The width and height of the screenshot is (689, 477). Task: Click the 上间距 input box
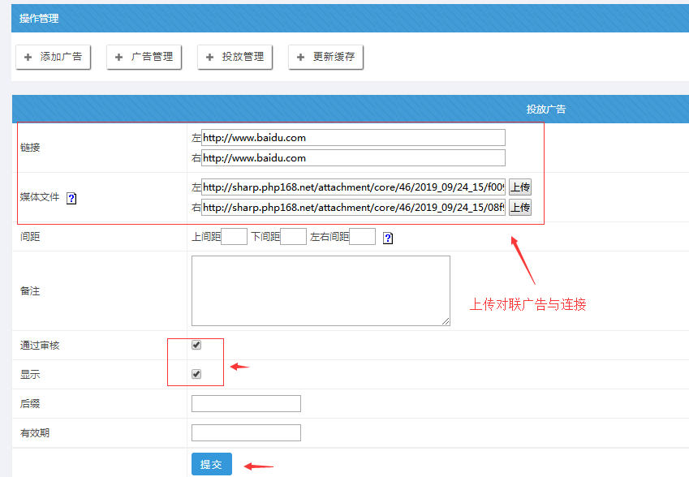pos(234,237)
